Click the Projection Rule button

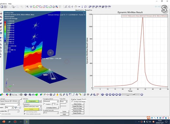point(78,111)
